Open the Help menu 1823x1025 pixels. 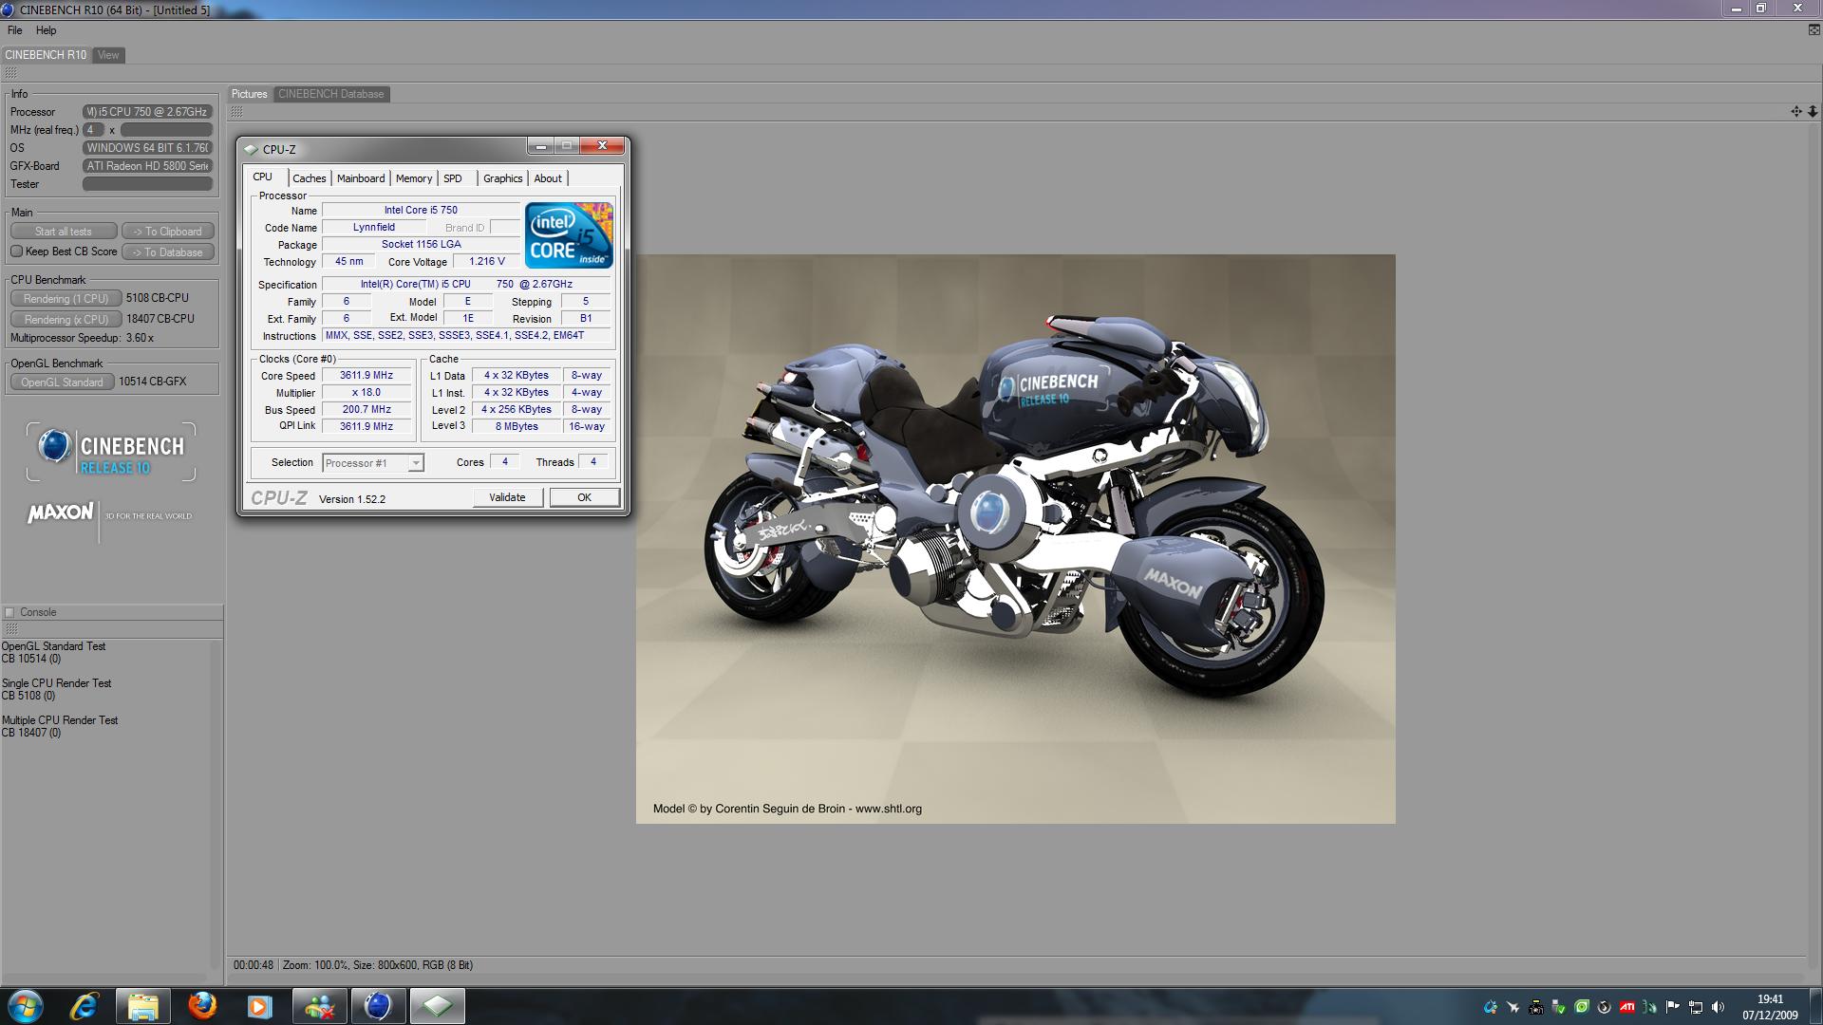(x=46, y=30)
